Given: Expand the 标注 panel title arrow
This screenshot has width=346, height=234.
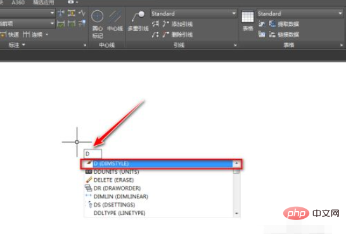Looking at the screenshot, I should [23, 45].
